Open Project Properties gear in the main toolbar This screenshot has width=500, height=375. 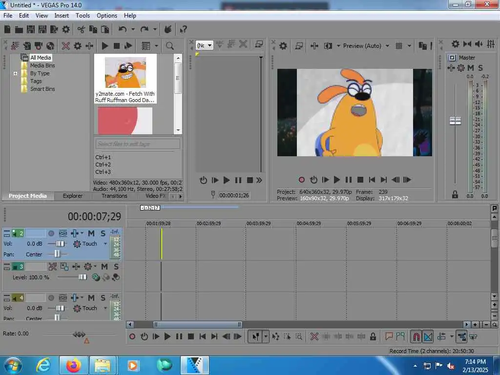(66, 30)
